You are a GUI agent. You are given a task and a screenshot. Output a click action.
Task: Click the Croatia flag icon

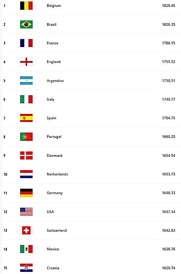click(x=26, y=268)
